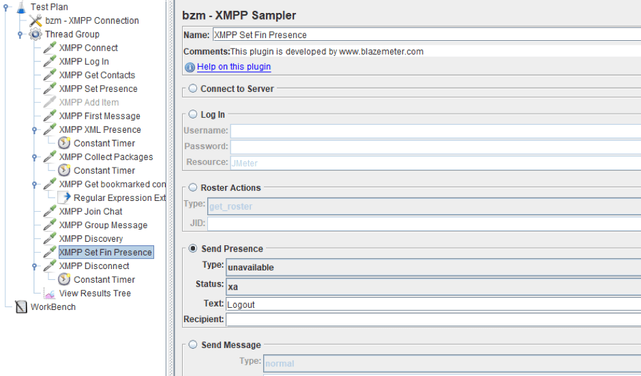The height and width of the screenshot is (376, 641).
Task: Select the Connect to Server radio button
Action: (x=192, y=88)
